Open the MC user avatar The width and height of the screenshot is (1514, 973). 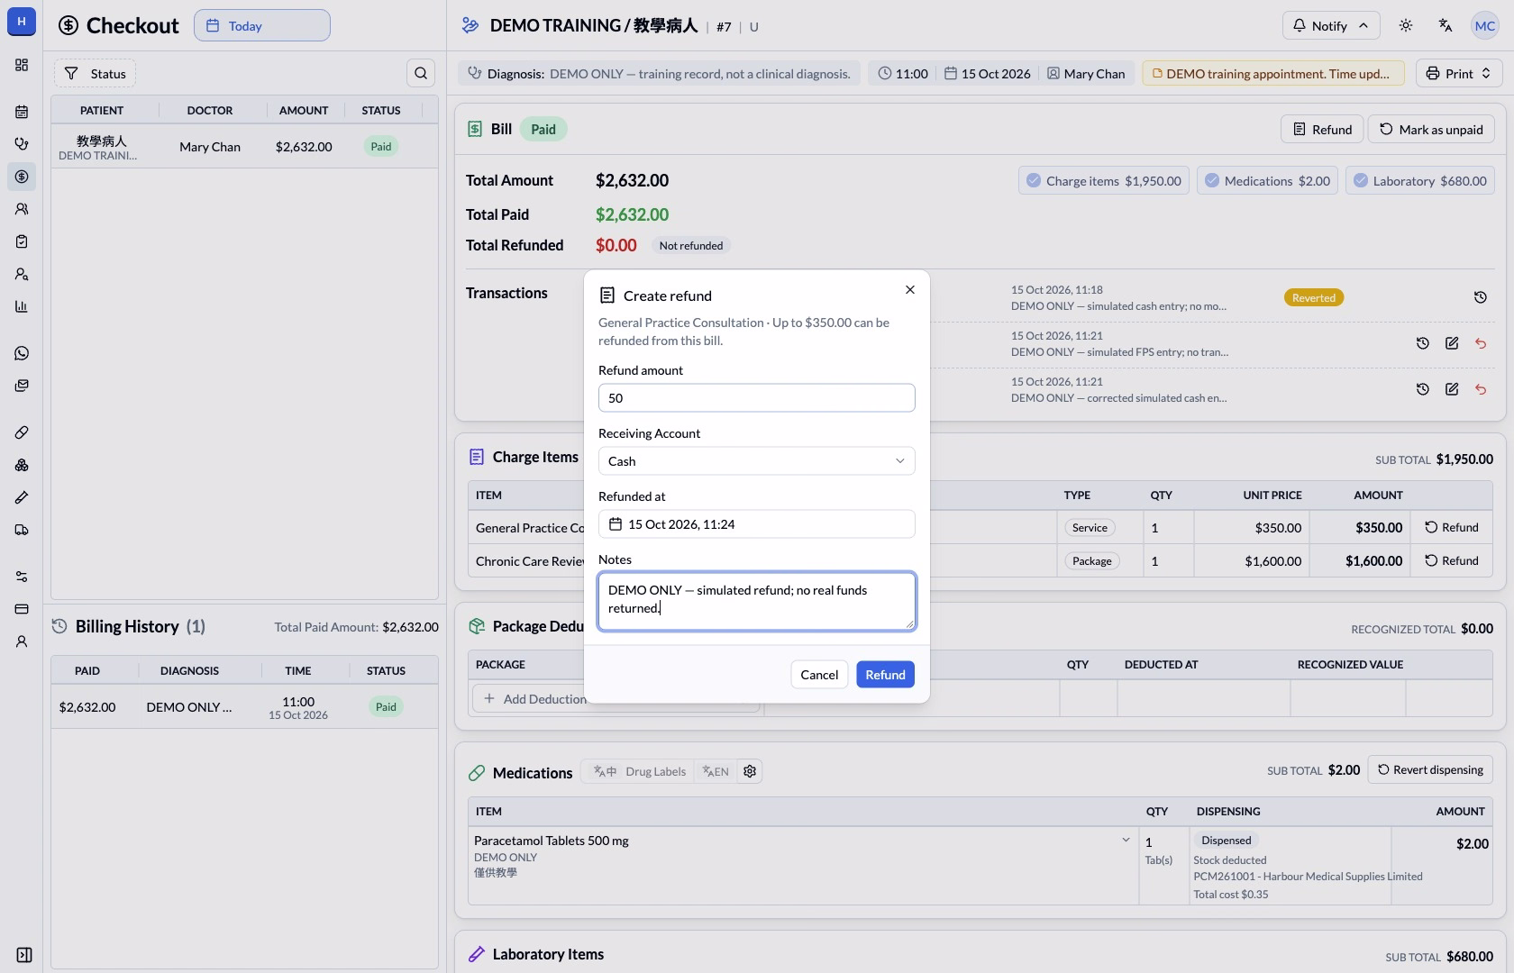pyautogui.click(x=1485, y=25)
